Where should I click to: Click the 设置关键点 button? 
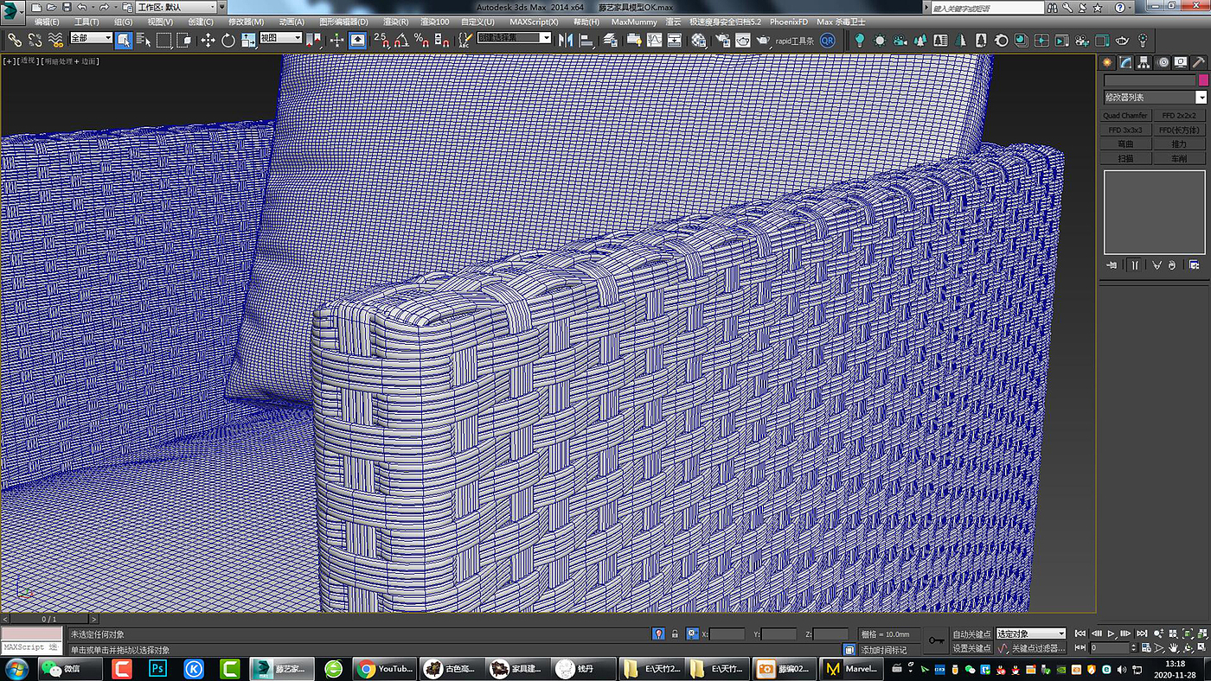[x=971, y=648]
